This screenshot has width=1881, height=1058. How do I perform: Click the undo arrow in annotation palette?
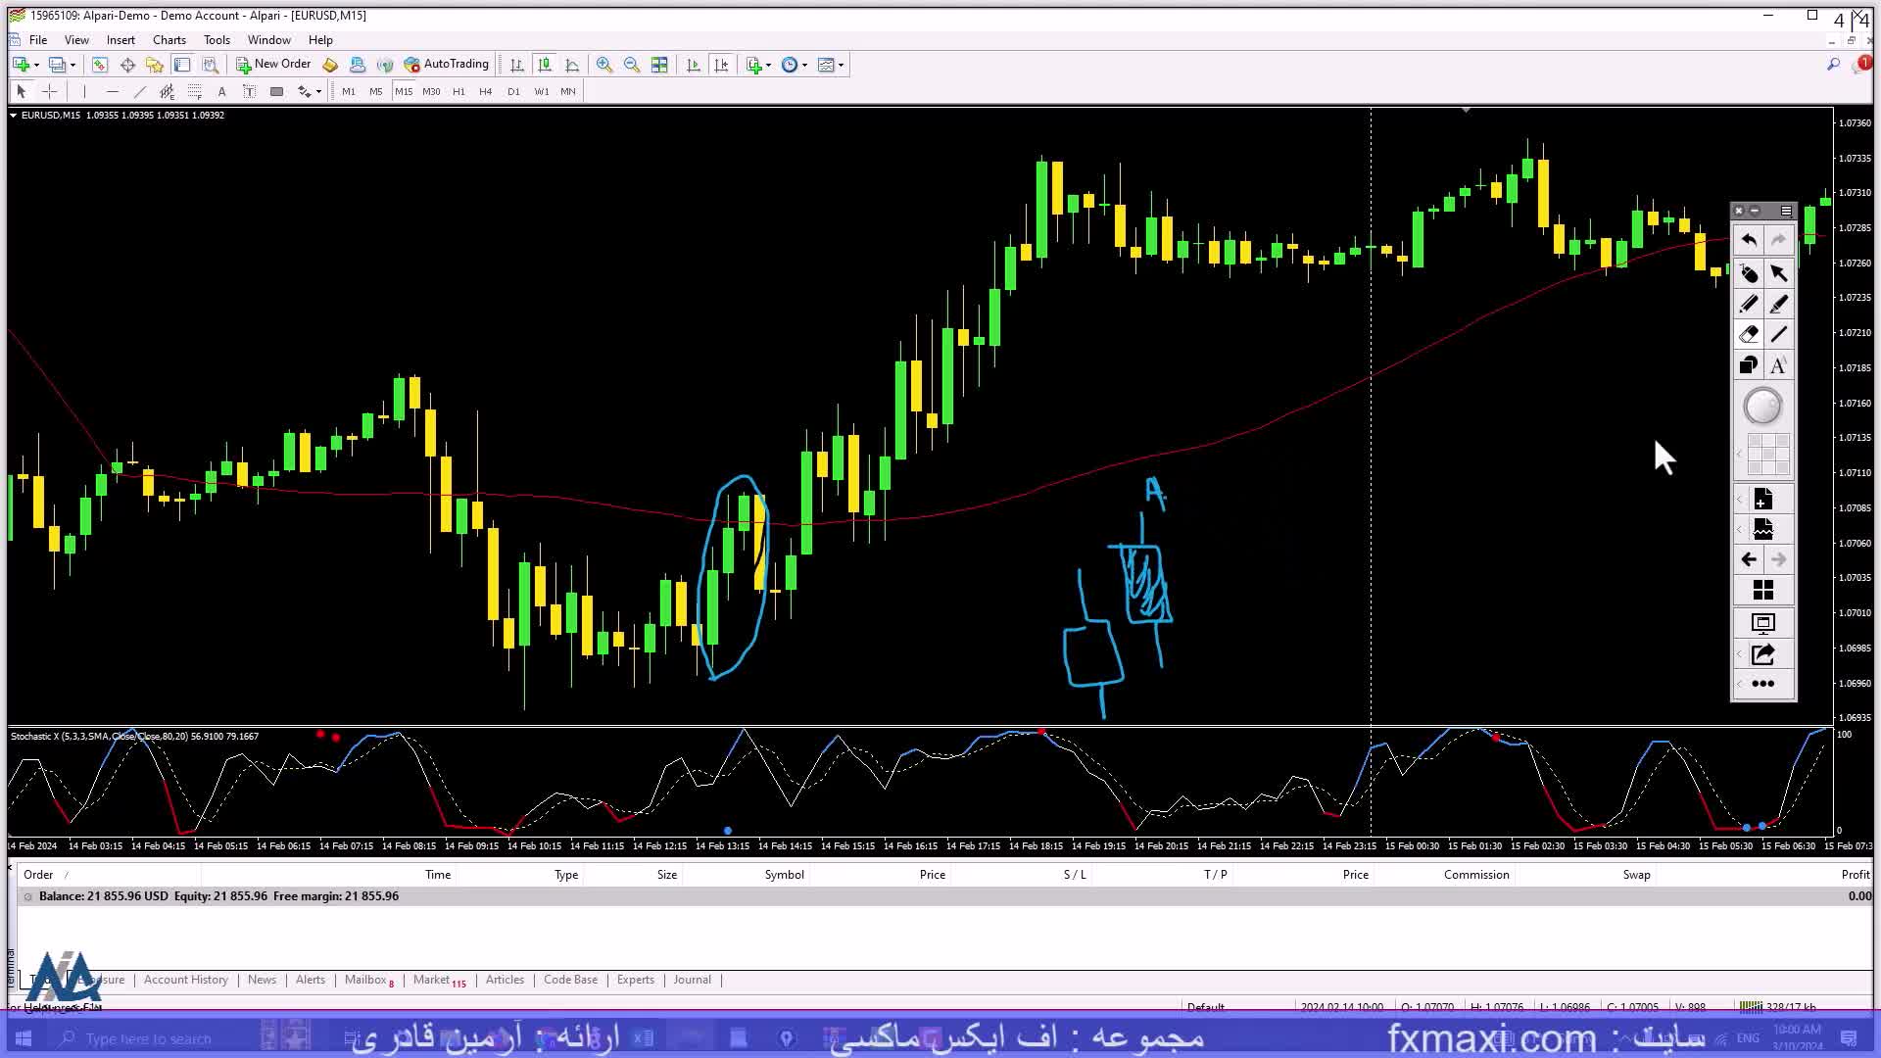pyautogui.click(x=1748, y=240)
